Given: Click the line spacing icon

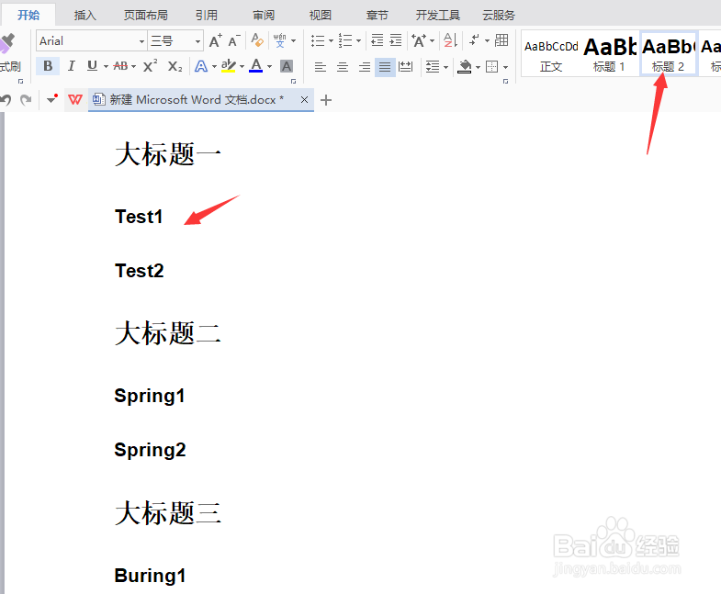Looking at the screenshot, I should click(433, 67).
